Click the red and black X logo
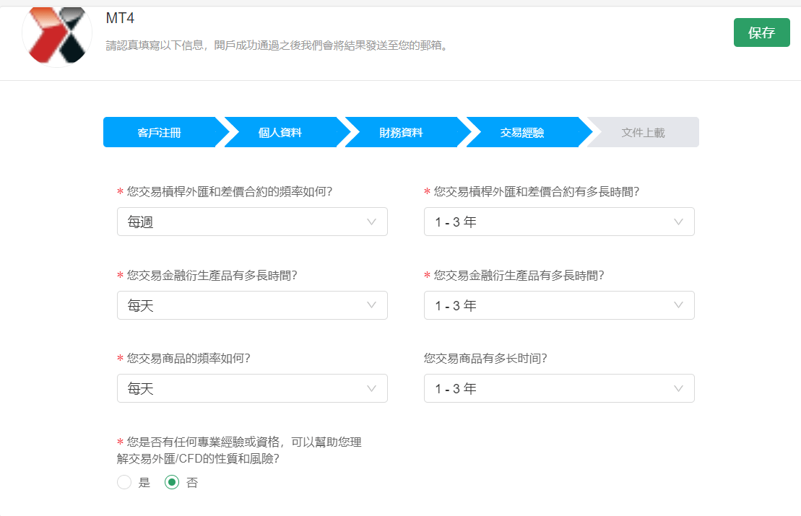Image resolution: width=801 pixels, height=516 pixels. [57, 36]
